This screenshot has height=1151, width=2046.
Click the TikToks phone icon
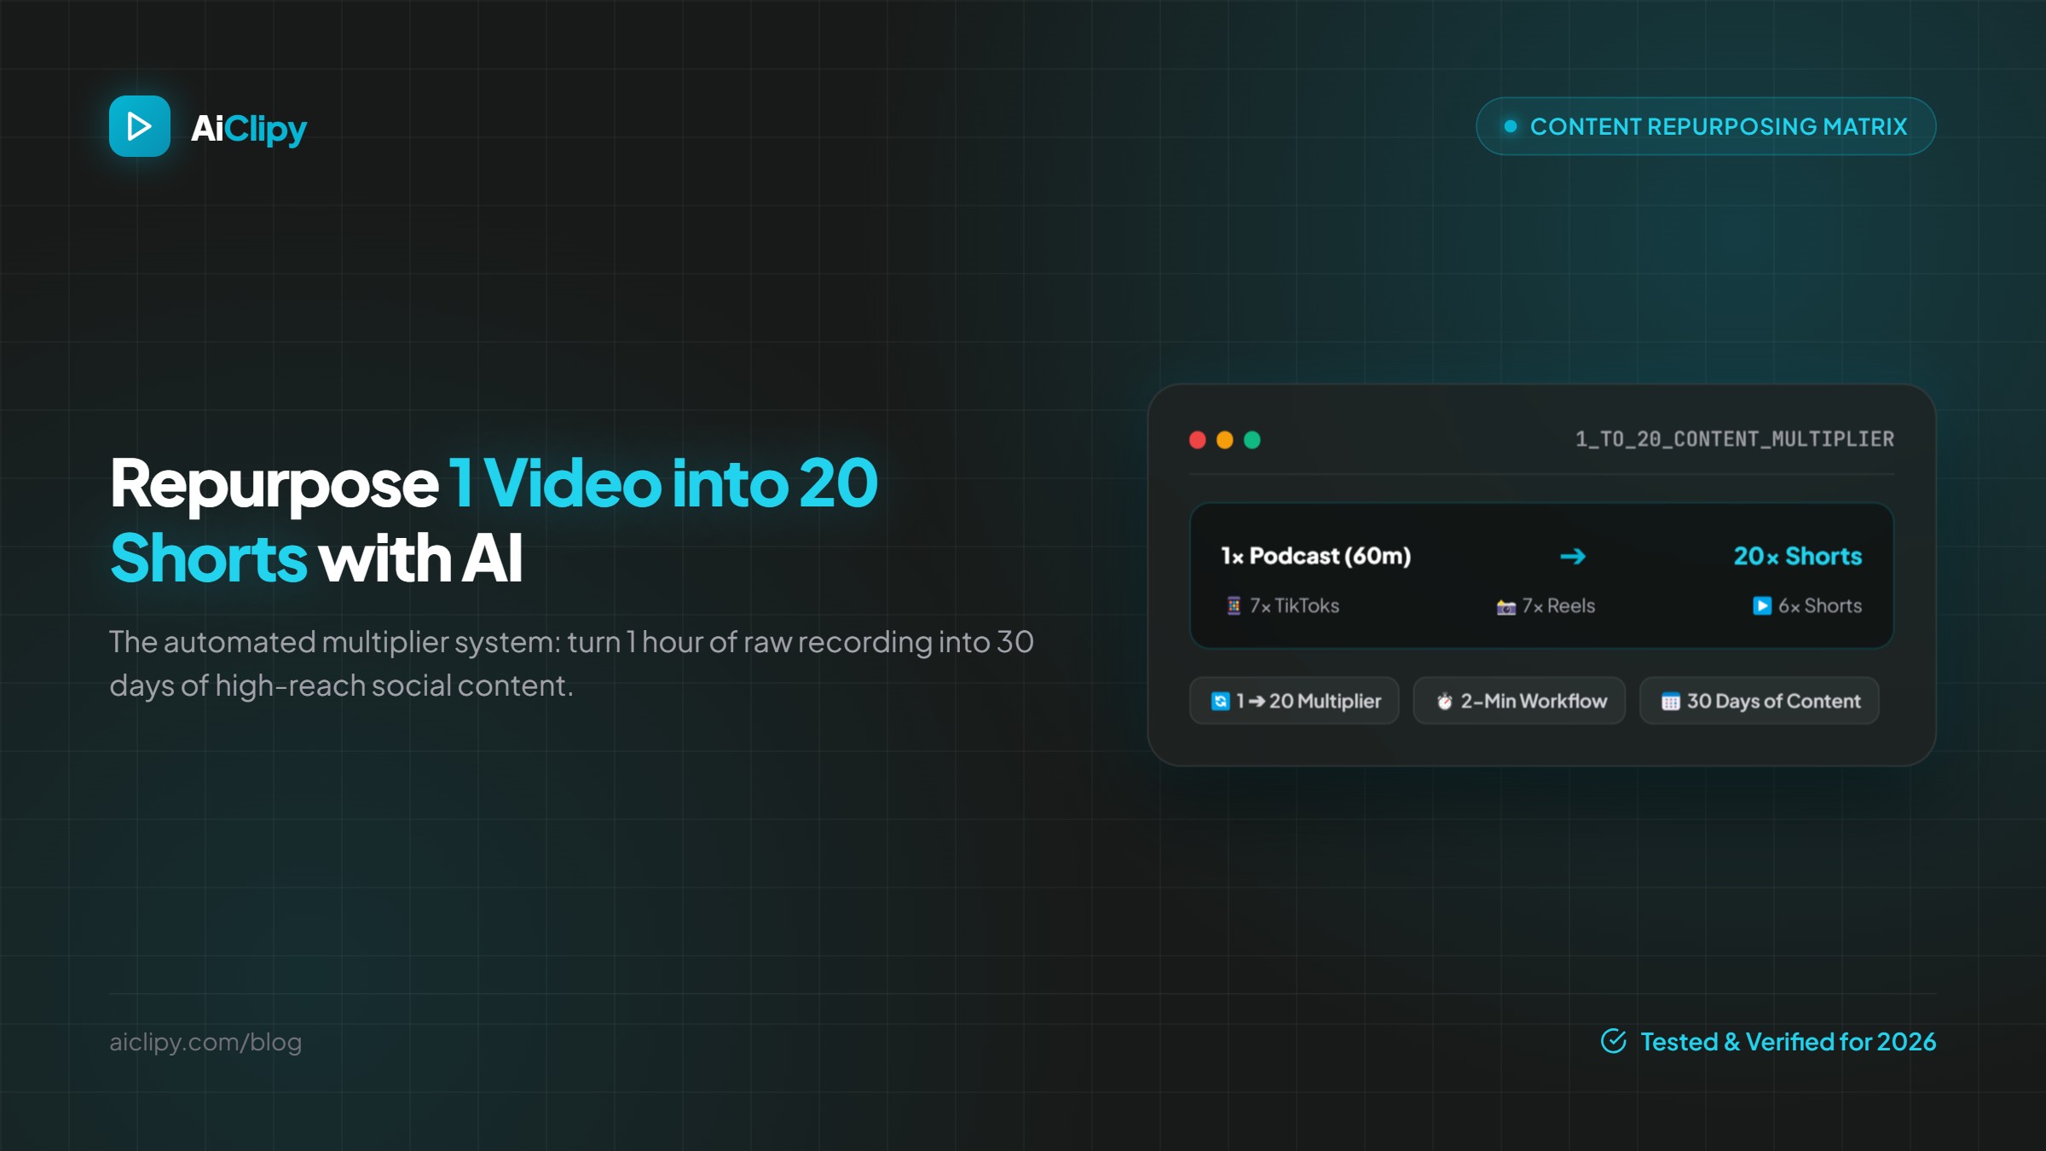pos(1234,605)
